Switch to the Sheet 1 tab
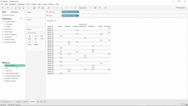The height and width of the screenshot is (106, 188). [19, 102]
